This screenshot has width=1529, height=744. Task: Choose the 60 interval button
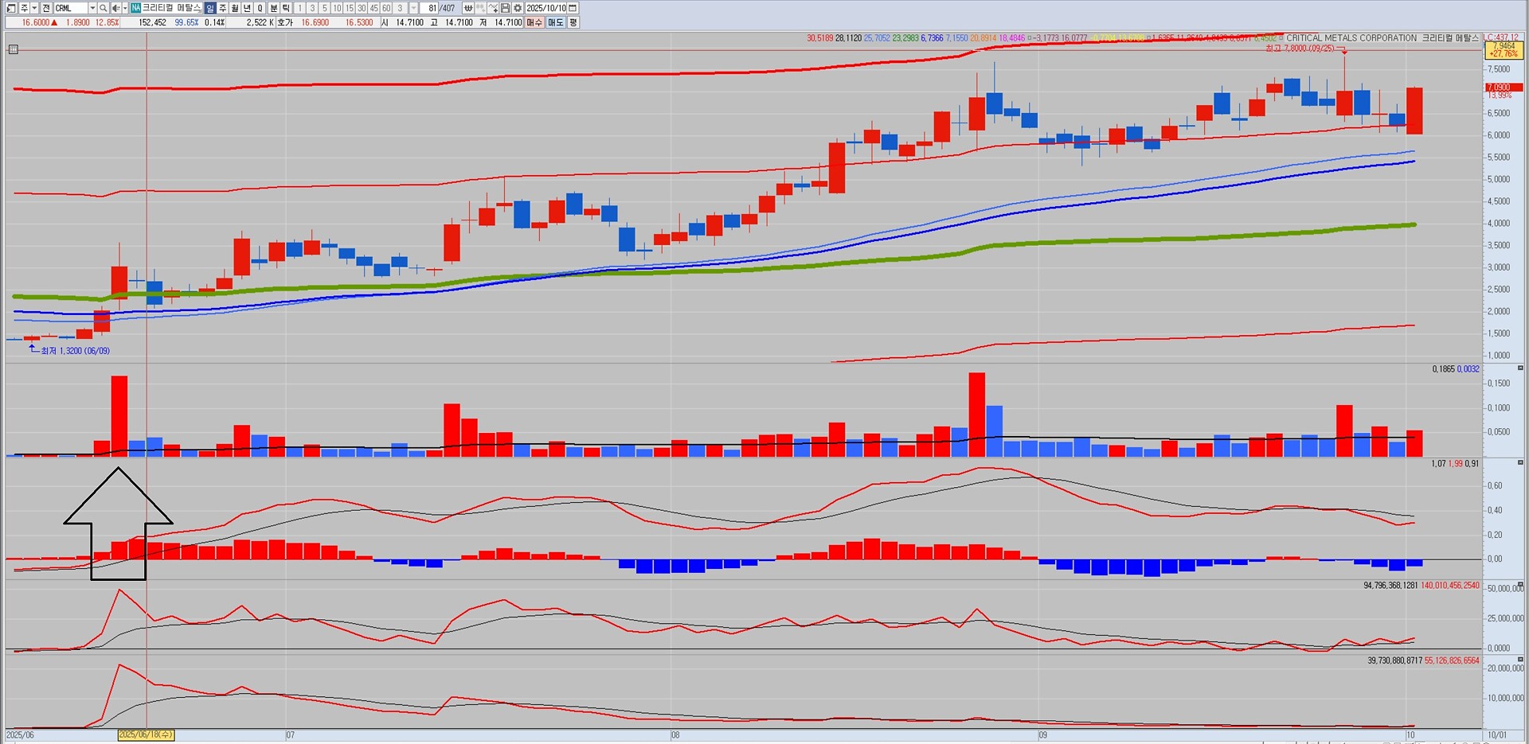point(387,8)
